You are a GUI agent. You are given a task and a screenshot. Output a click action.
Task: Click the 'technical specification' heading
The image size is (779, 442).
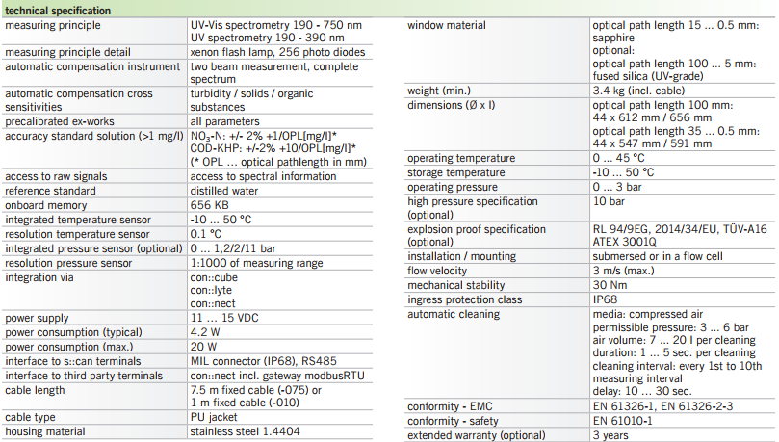click(58, 11)
